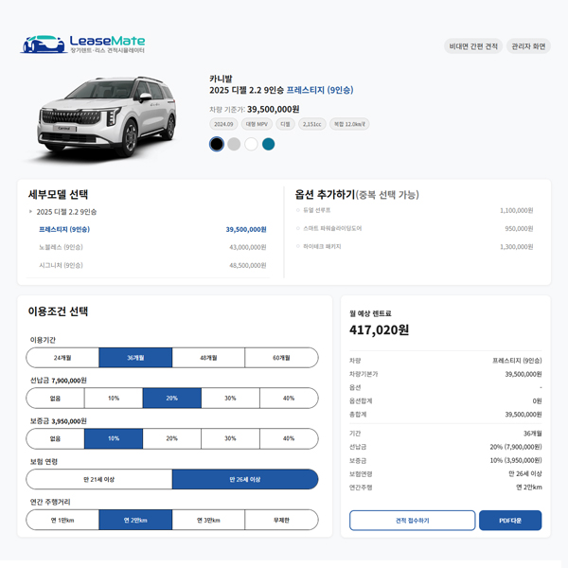Viewport: 568px width, 568px height.
Task: Set 보증금 to 없음
Action: 55,438
